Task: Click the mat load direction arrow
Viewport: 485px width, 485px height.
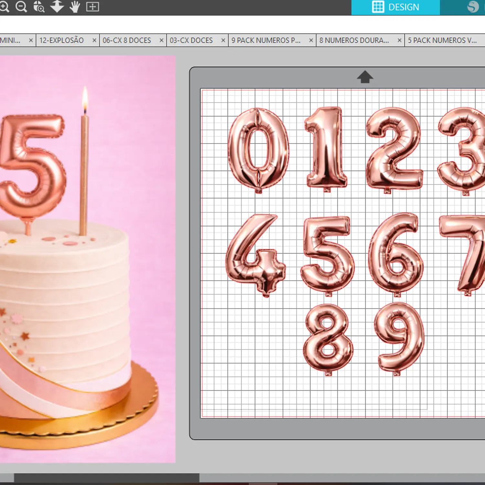Action: coord(365,77)
